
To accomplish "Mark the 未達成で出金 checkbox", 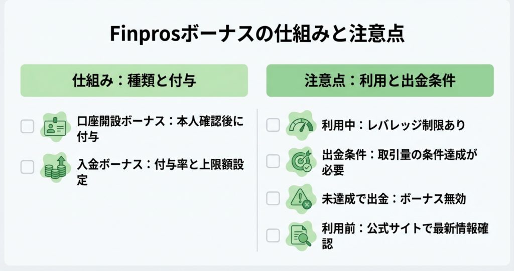I will (x=273, y=198).
